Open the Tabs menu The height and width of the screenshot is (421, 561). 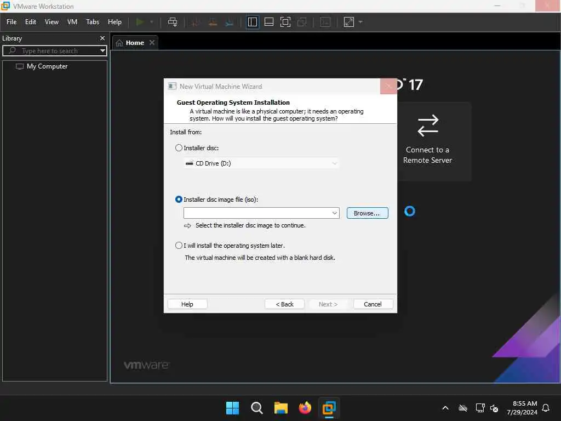point(93,22)
